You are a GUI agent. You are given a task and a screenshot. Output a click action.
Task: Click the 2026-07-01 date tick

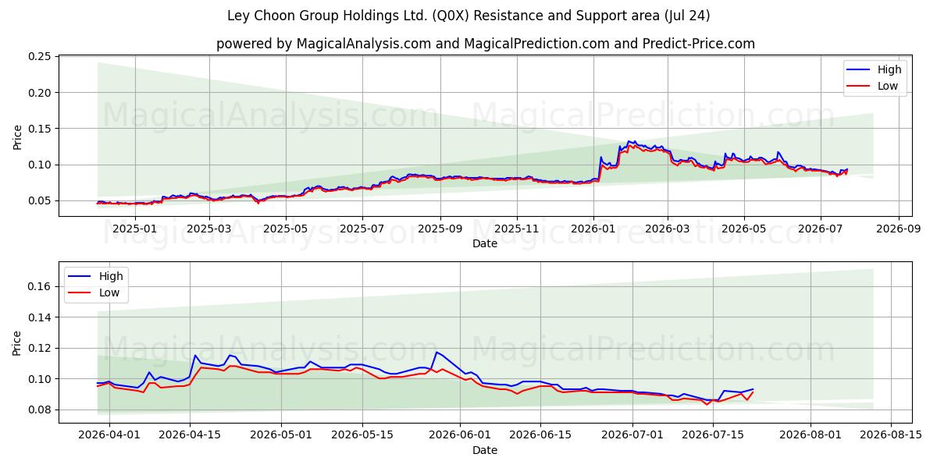(632, 435)
